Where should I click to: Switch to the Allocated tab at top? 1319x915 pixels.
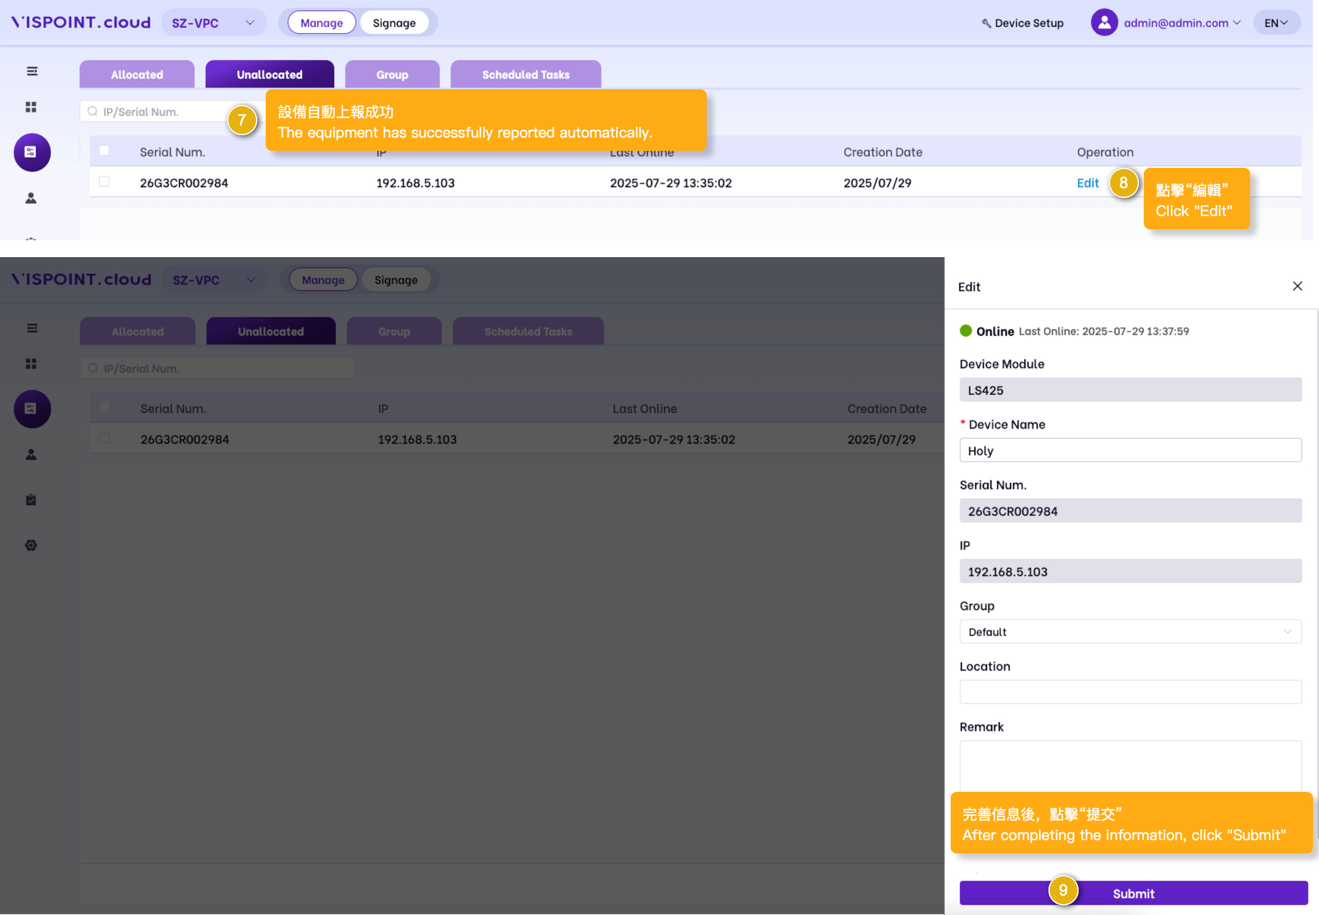pos(137,74)
